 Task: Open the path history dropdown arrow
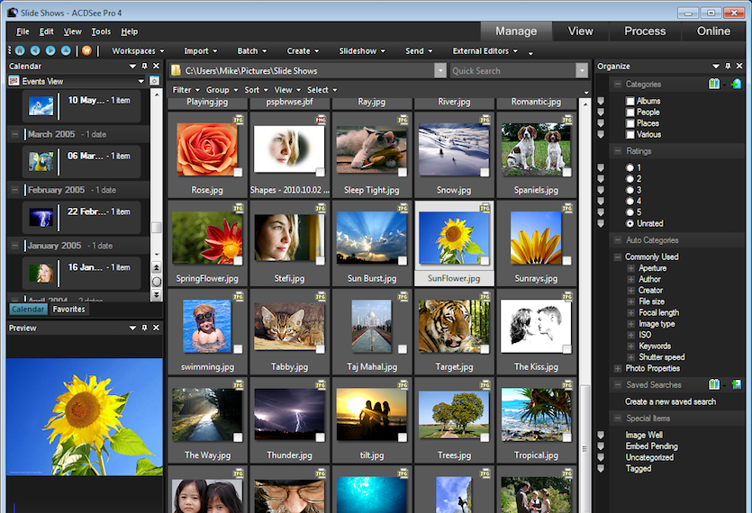point(440,70)
